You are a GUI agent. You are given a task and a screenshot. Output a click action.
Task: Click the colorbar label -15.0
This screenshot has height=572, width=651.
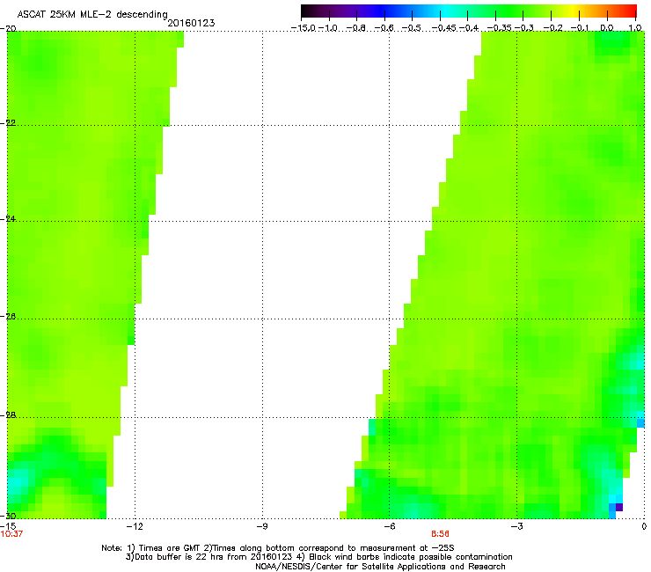[x=304, y=28]
